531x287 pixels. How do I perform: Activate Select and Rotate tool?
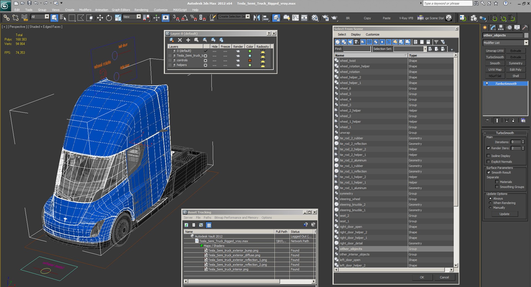coord(109,18)
